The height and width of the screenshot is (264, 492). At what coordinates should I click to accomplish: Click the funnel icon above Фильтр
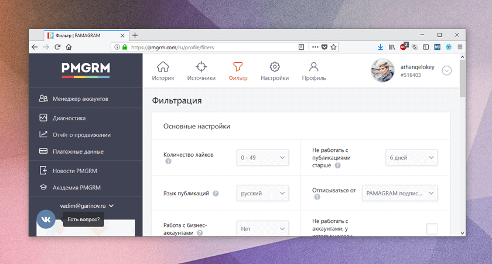pos(238,67)
